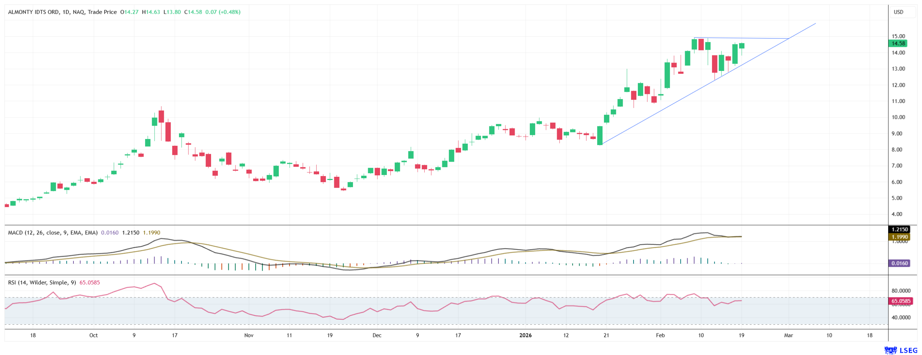
Task: Click the green 14.58 current price tag
Action: (898, 44)
